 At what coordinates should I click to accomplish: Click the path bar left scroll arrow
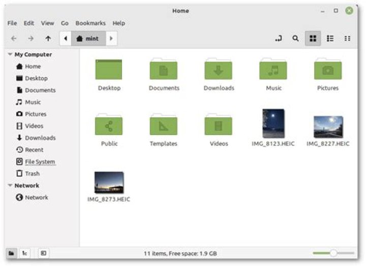click(x=66, y=39)
